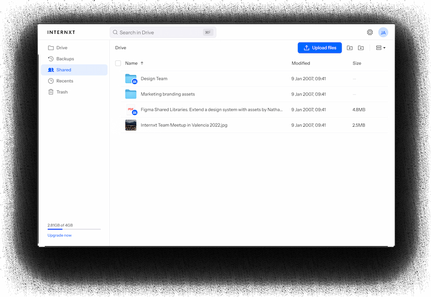Click the Figma Shared Libraries PDF icon
The image size is (431, 297).
[x=131, y=110]
